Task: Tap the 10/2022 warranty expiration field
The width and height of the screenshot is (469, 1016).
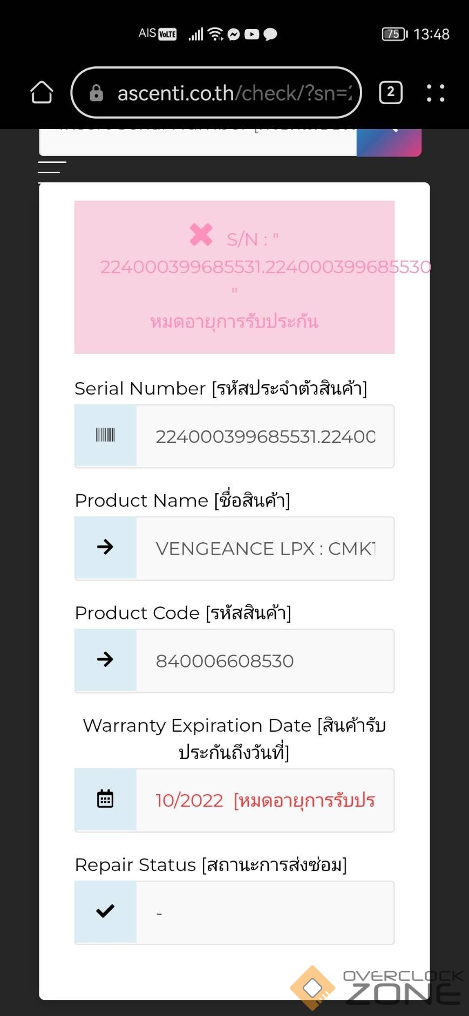Action: (x=265, y=800)
